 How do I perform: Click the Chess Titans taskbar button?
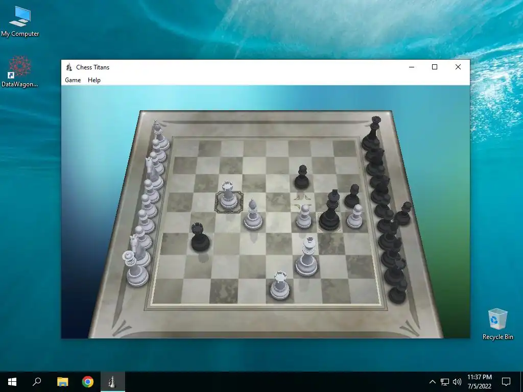click(x=113, y=382)
